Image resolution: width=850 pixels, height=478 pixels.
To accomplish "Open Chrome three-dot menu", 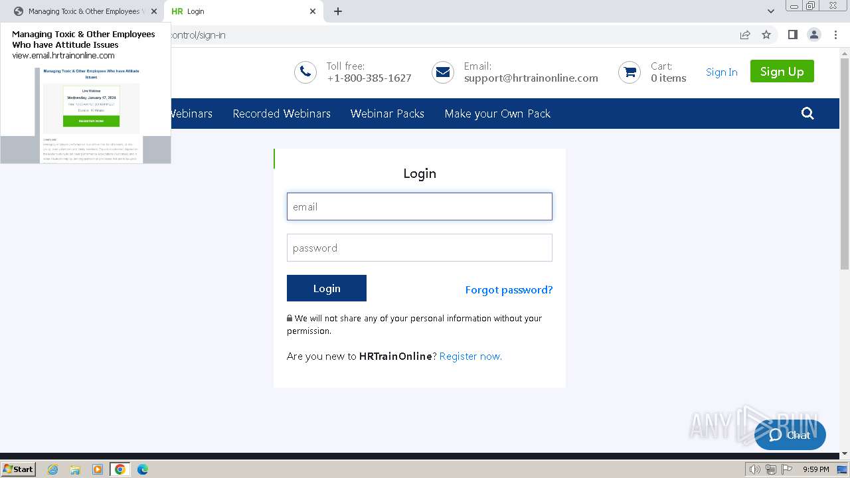I will point(835,35).
